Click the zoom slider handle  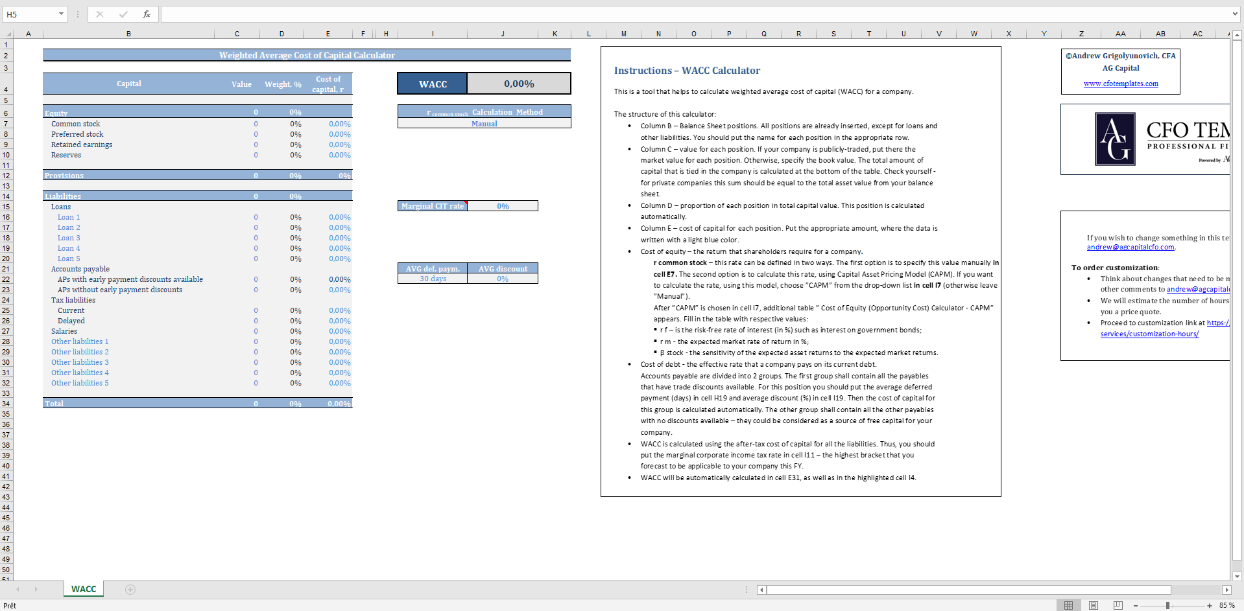pyautogui.click(x=1167, y=605)
